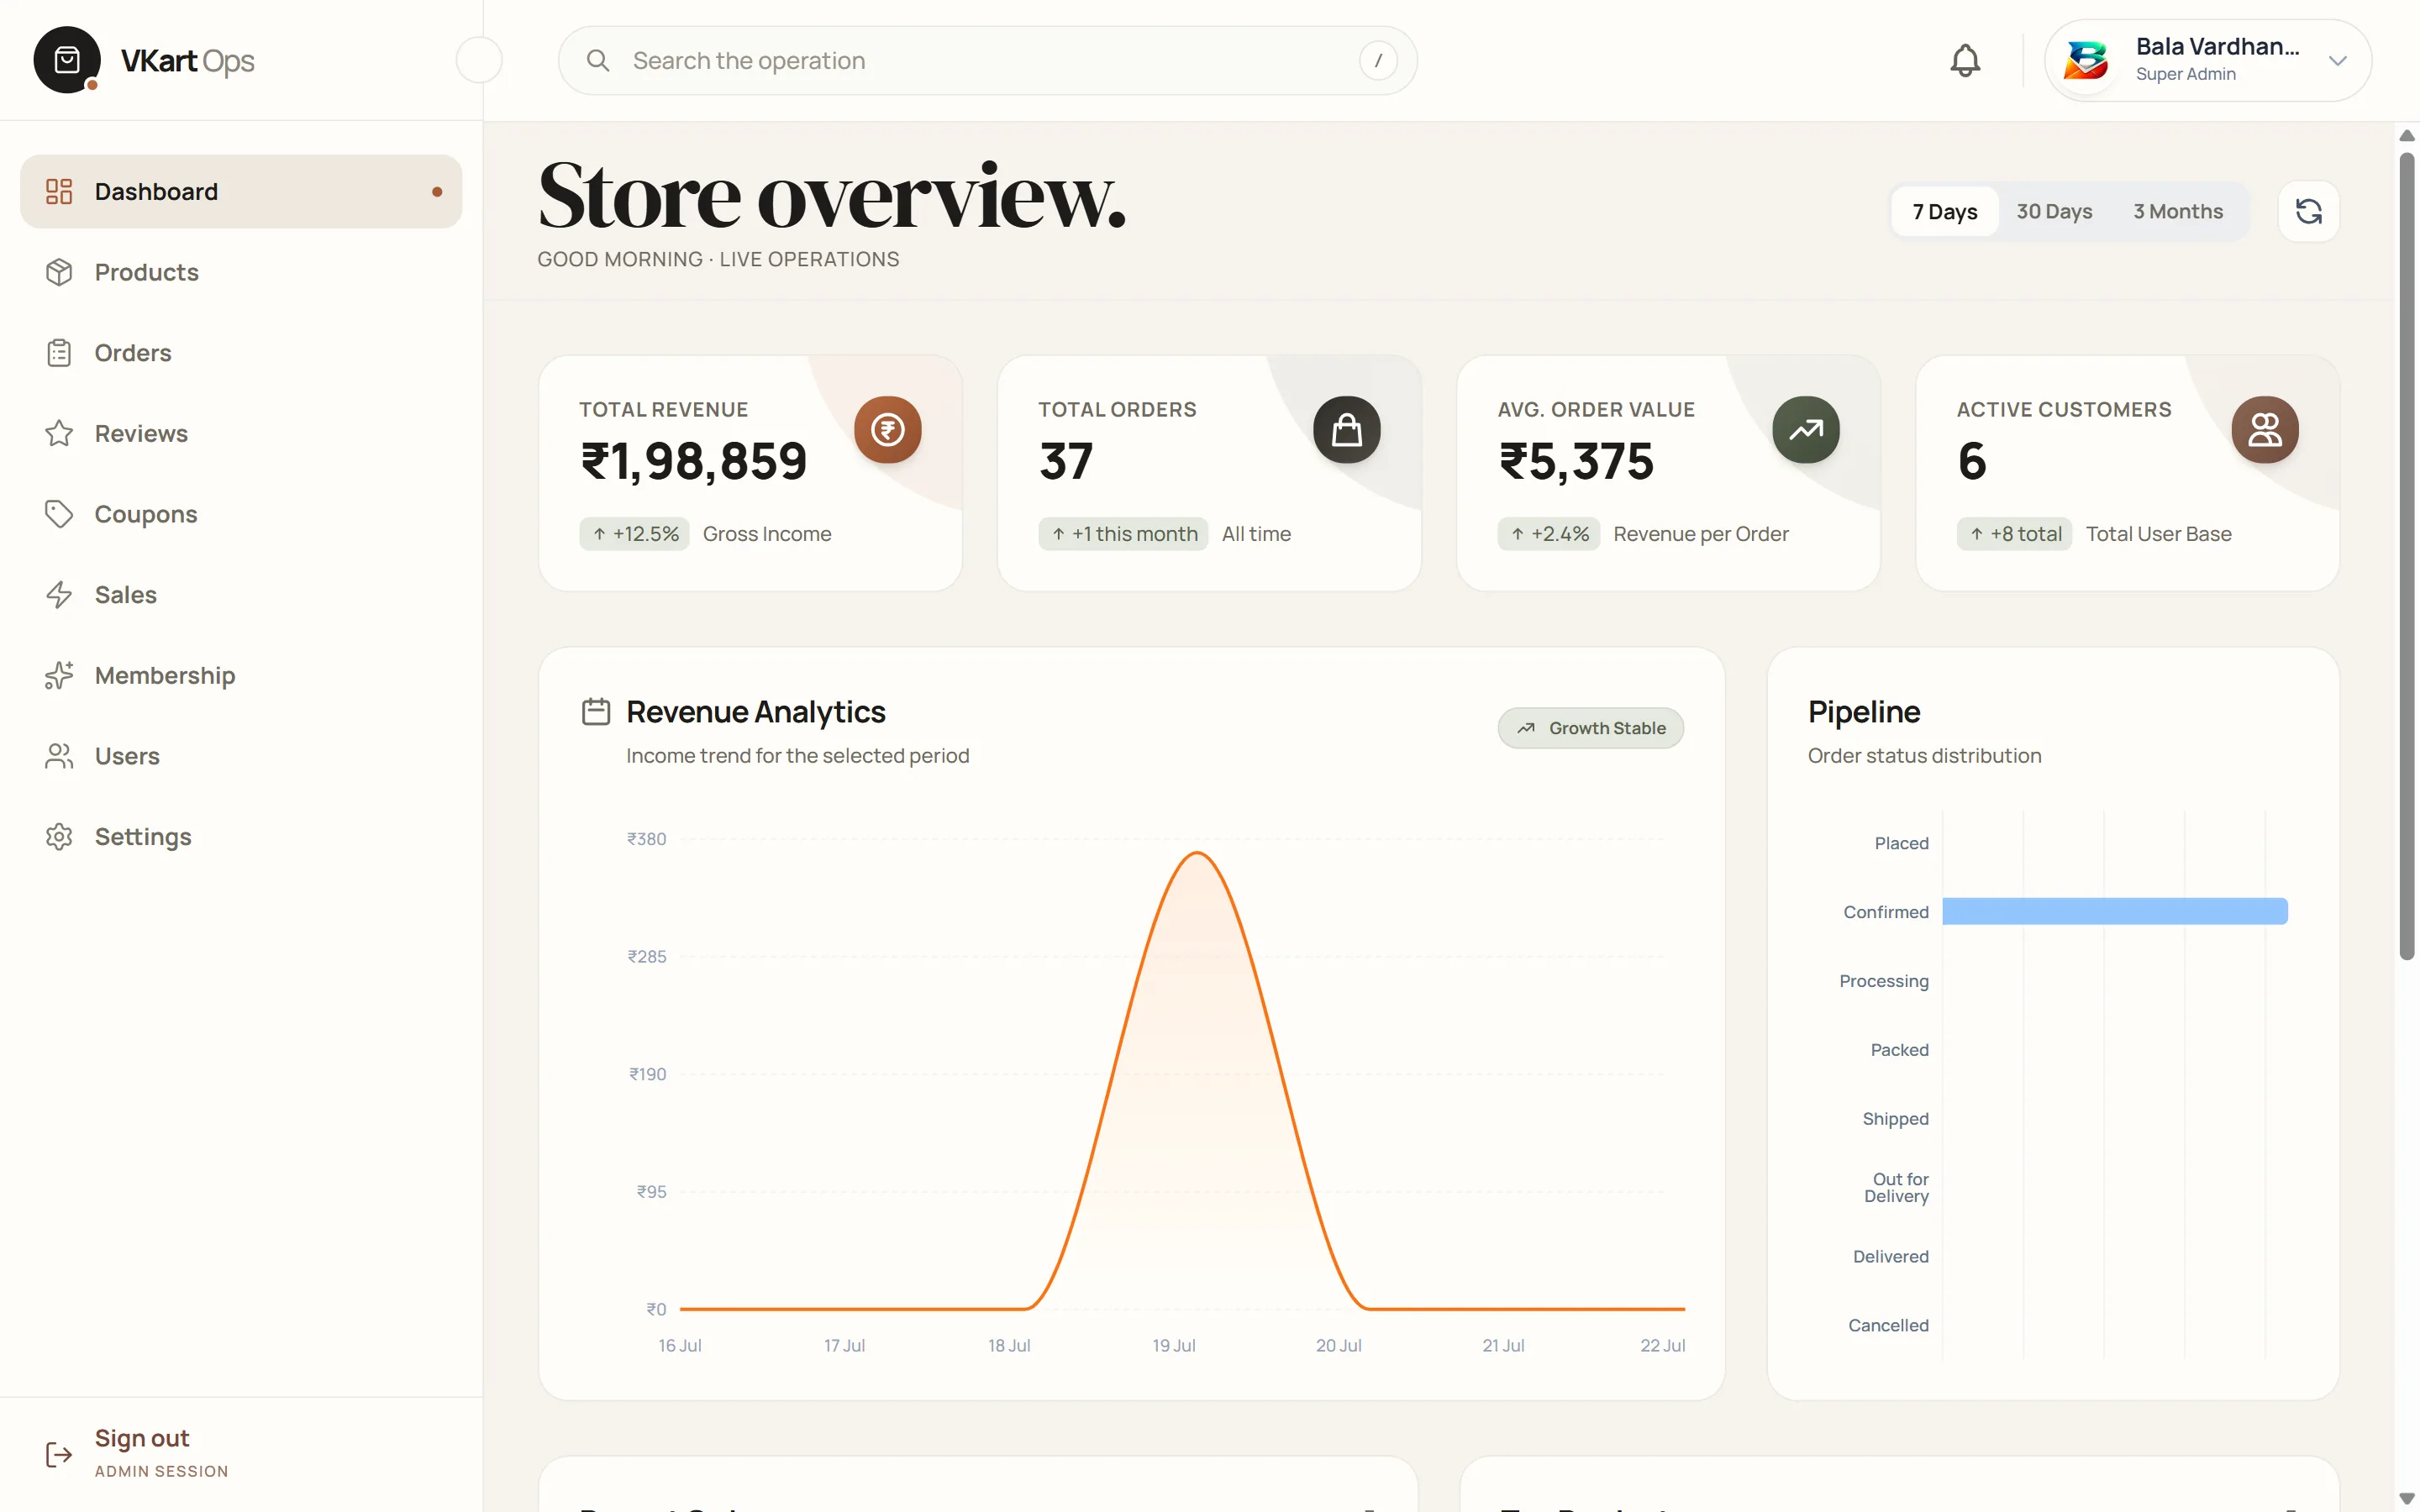
Task: Switch to the 30 Days range
Action: point(2054,211)
